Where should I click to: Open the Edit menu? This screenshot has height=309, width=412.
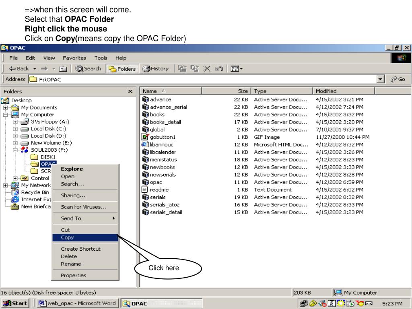click(x=30, y=58)
